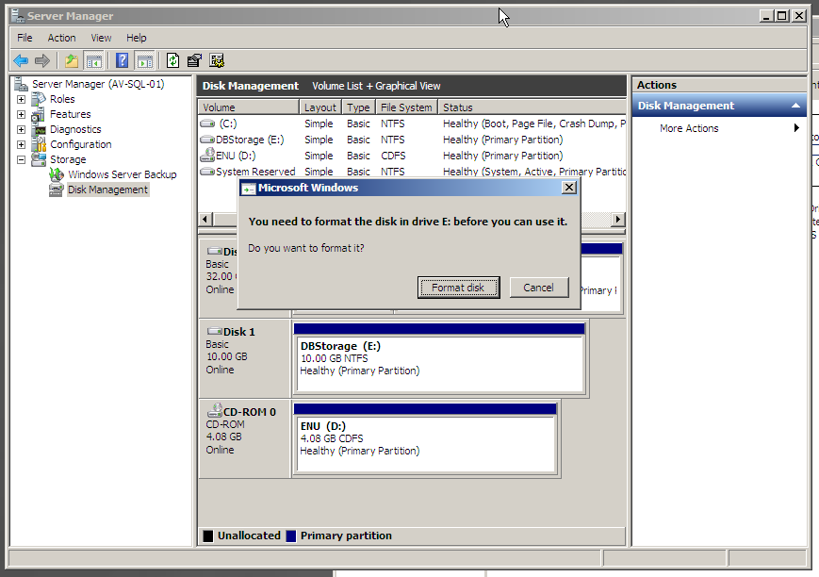Select the System Reserved volume name
Image resolution: width=819 pixels, height=577 pixels.
click(x=255, y=172)
